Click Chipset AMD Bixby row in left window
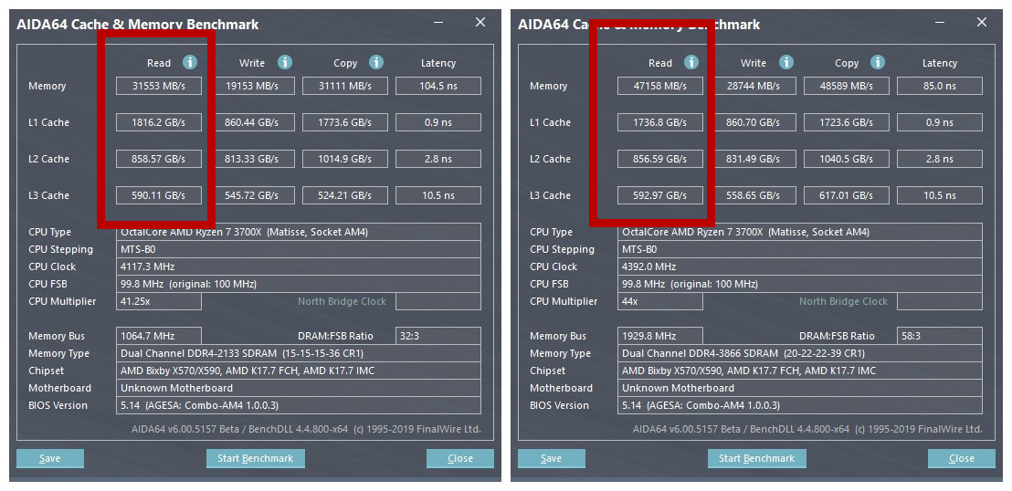This screenshot has height=491, width=1012. click(298, 371)
